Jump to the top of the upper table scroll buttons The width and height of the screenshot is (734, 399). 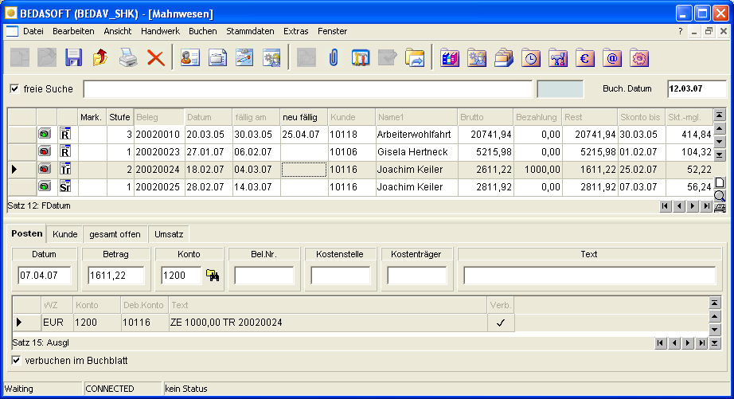click(x=720, y=115)
